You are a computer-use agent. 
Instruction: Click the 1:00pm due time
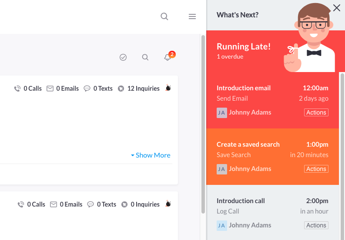317,145
